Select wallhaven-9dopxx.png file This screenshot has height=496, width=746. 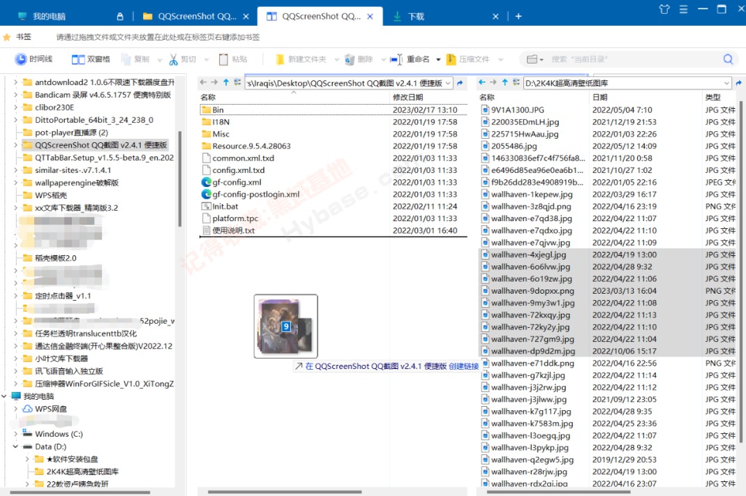(532, 291)
